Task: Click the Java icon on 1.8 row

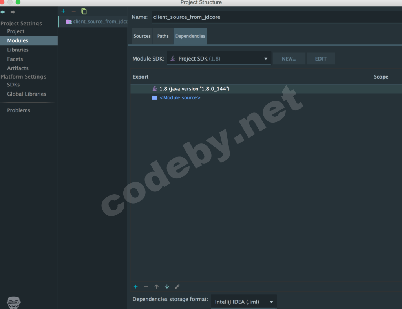Action: point(155,88)
